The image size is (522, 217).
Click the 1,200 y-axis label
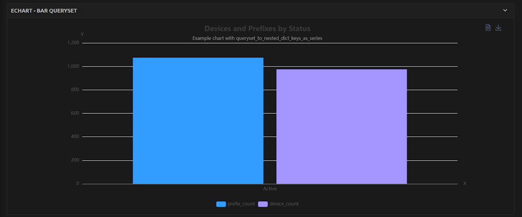[x=73, y=43]
